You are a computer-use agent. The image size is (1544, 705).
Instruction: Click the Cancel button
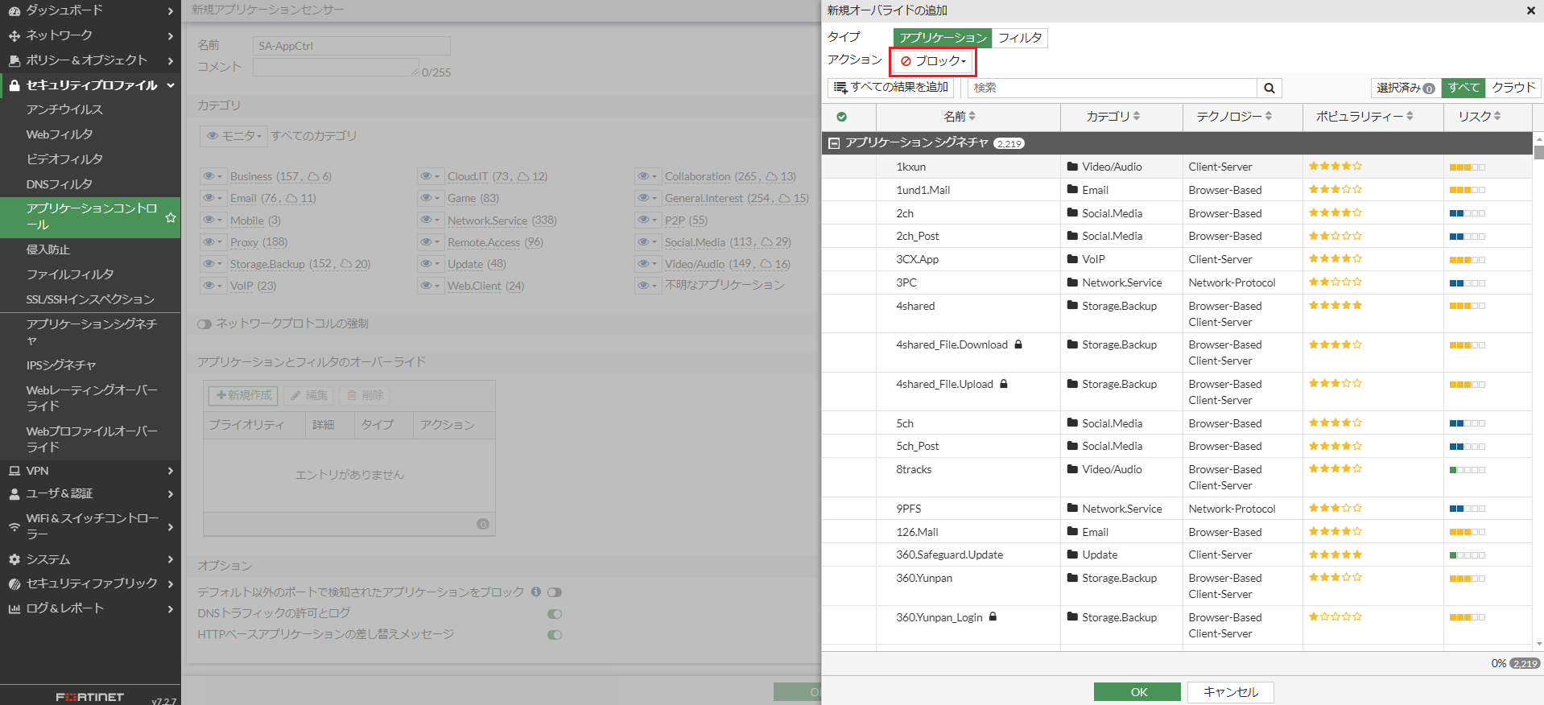pos(1230,692)
